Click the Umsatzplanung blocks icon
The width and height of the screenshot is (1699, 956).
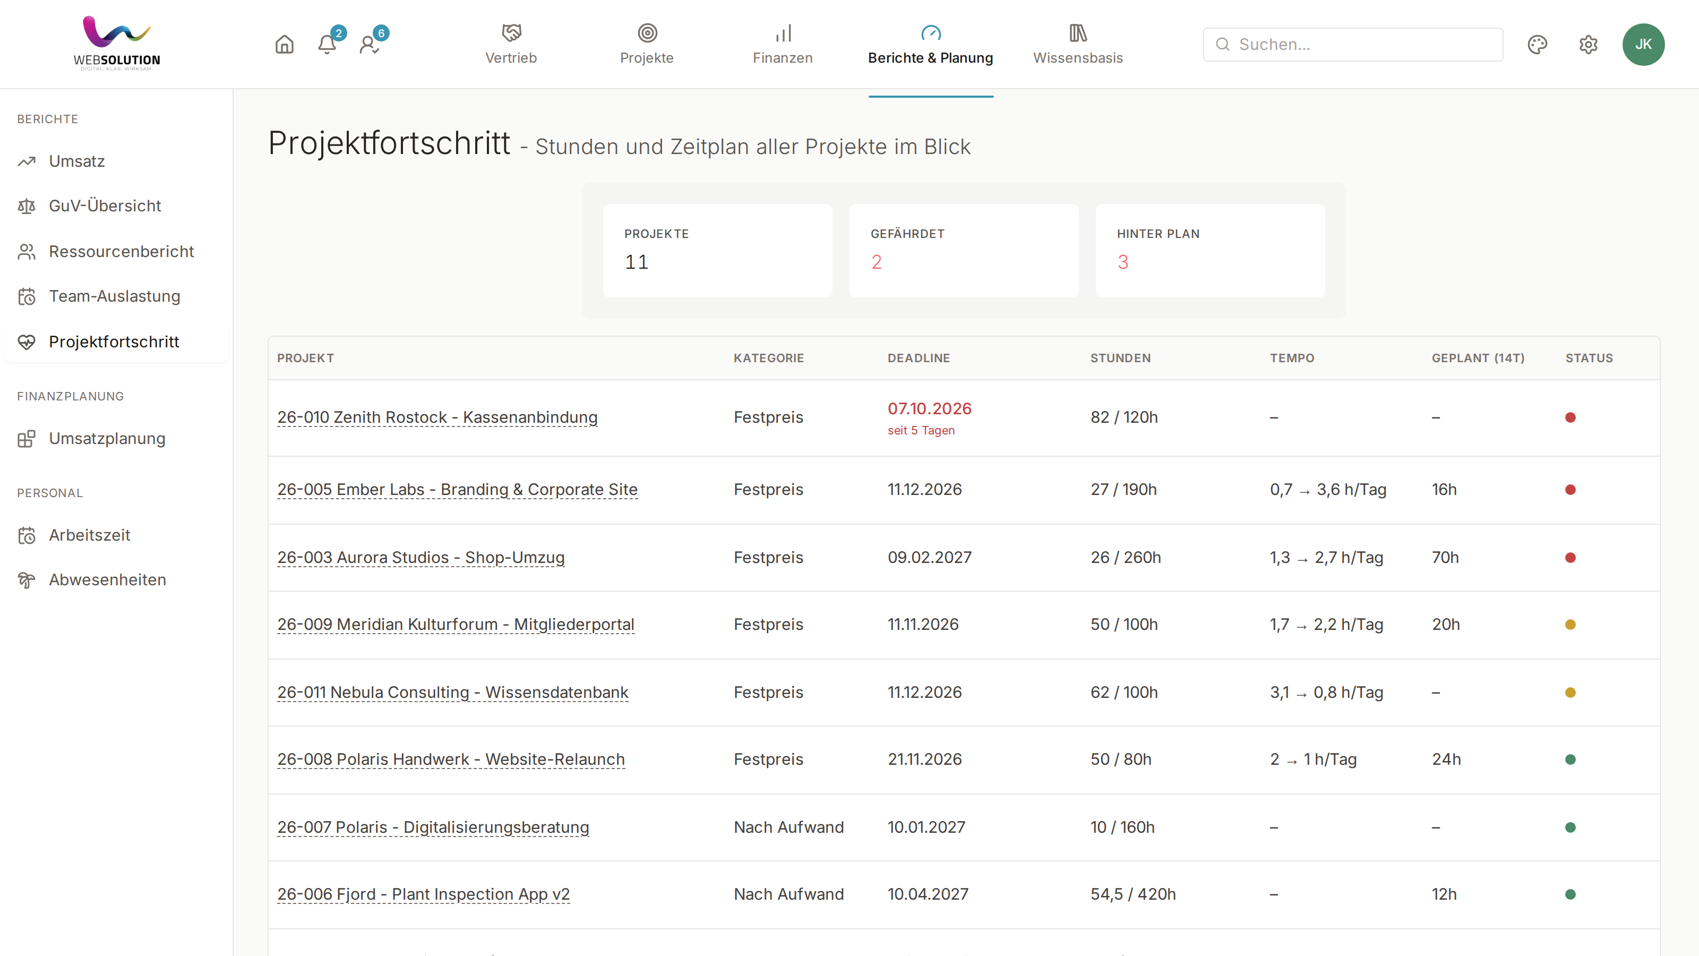point(27,439)
